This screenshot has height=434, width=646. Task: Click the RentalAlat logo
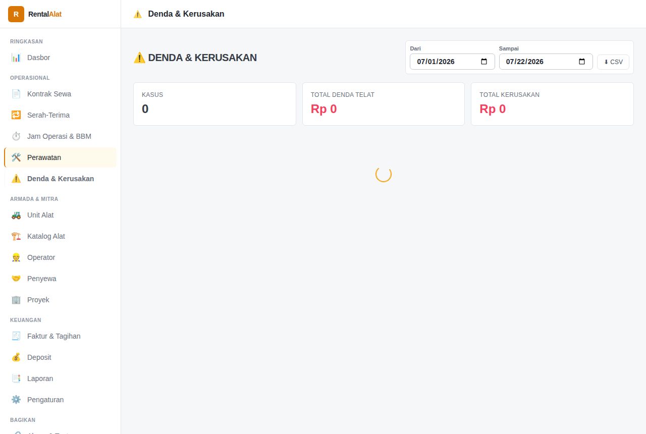click(16, 14)
